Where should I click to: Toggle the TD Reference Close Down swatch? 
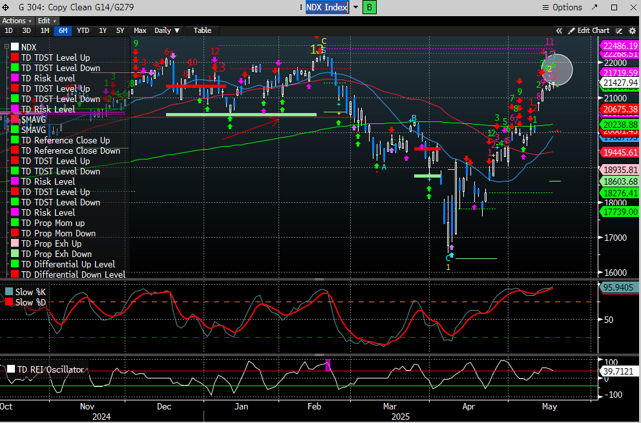[15, 150]
